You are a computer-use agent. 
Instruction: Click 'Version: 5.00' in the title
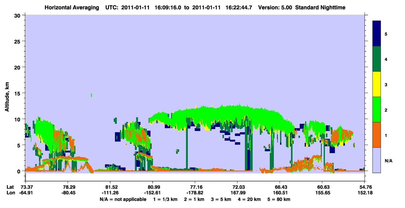[x=275, y=7]
